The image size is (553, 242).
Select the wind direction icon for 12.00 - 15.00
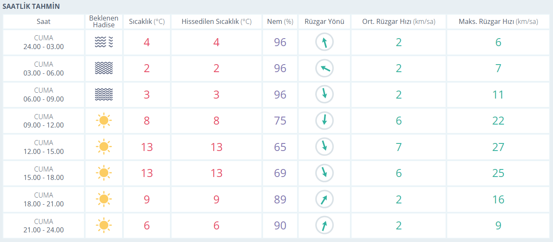pyautogui.click(x=324, y=147)
